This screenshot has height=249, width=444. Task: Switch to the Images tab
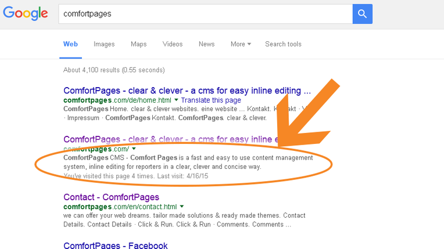[x=104, y=44]
